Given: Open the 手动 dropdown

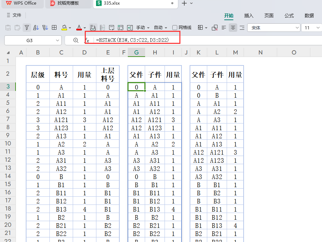Looking at the screenshot, I should point(143,28).
